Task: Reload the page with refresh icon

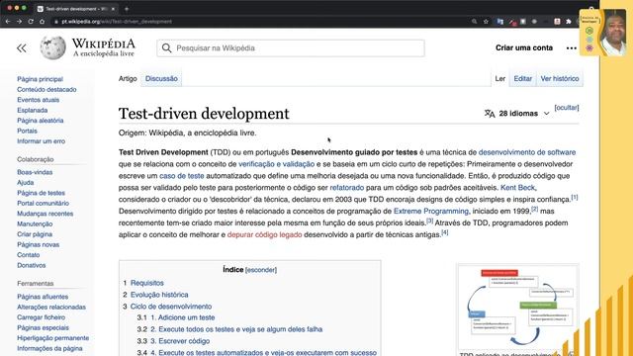Action: (x=31, y=22)
